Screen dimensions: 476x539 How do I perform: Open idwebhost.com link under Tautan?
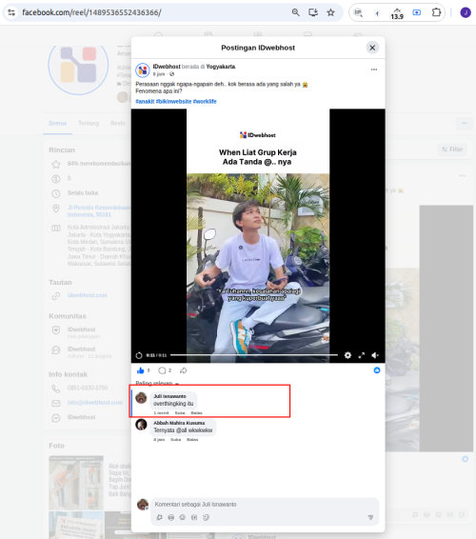[x=88, y=295]
